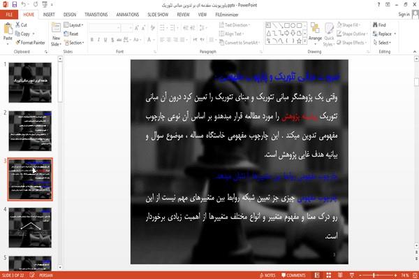419x279 pixels.
Task: Open the ANIMATIONS tab
Action: coord(128,15)
